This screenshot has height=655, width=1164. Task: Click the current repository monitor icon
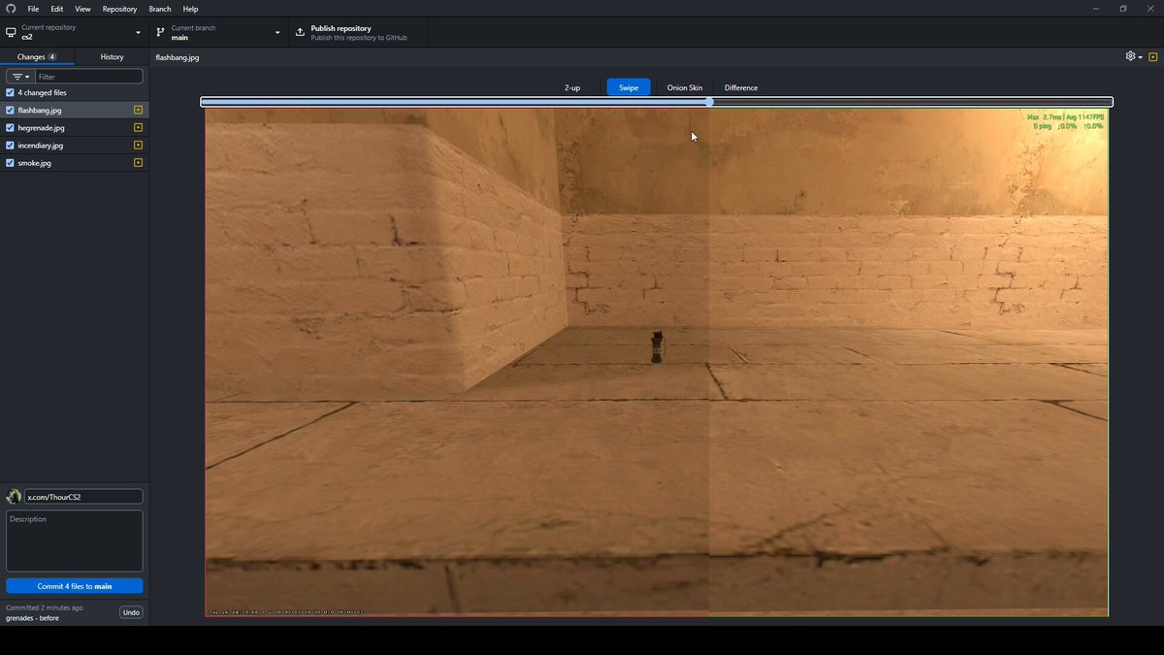[11, 32]
